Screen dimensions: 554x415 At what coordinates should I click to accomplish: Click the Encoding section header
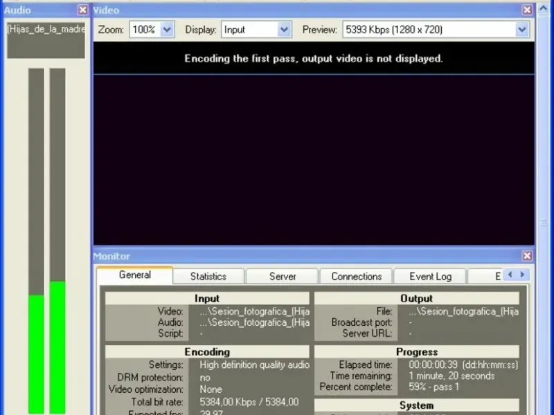[207, 352]
